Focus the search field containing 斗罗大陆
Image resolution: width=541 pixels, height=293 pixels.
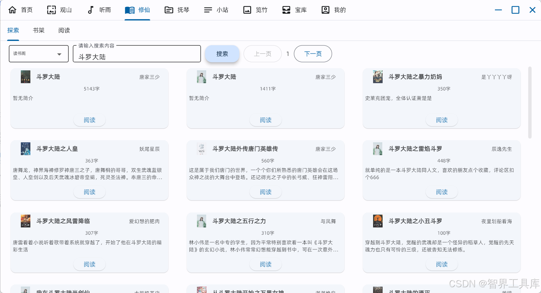pyautogui.click(x=137, y=54)
